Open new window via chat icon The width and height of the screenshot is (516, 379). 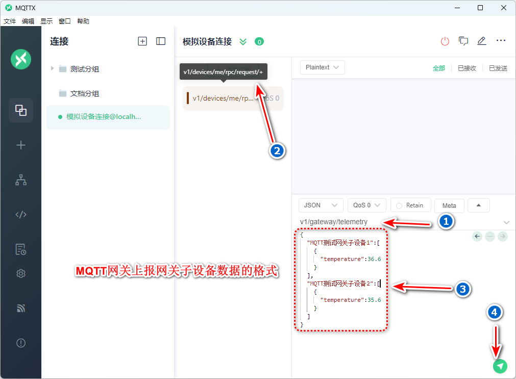tap(463, 41)
